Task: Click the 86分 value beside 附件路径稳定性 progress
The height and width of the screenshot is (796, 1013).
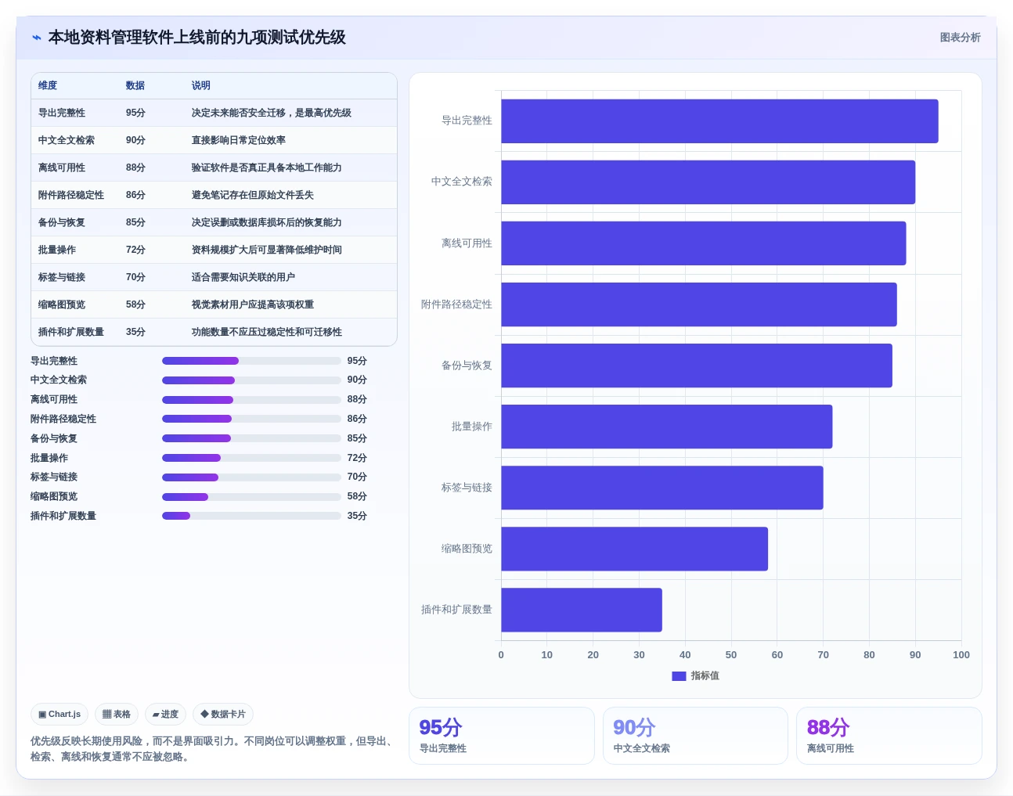Action: click(357, 419)
